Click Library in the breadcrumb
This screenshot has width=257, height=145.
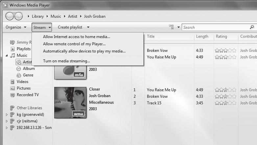point(38,16)
